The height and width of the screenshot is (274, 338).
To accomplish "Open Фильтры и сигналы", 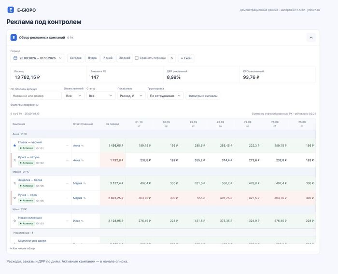I will pyautogui.click(x=203, y=96).
